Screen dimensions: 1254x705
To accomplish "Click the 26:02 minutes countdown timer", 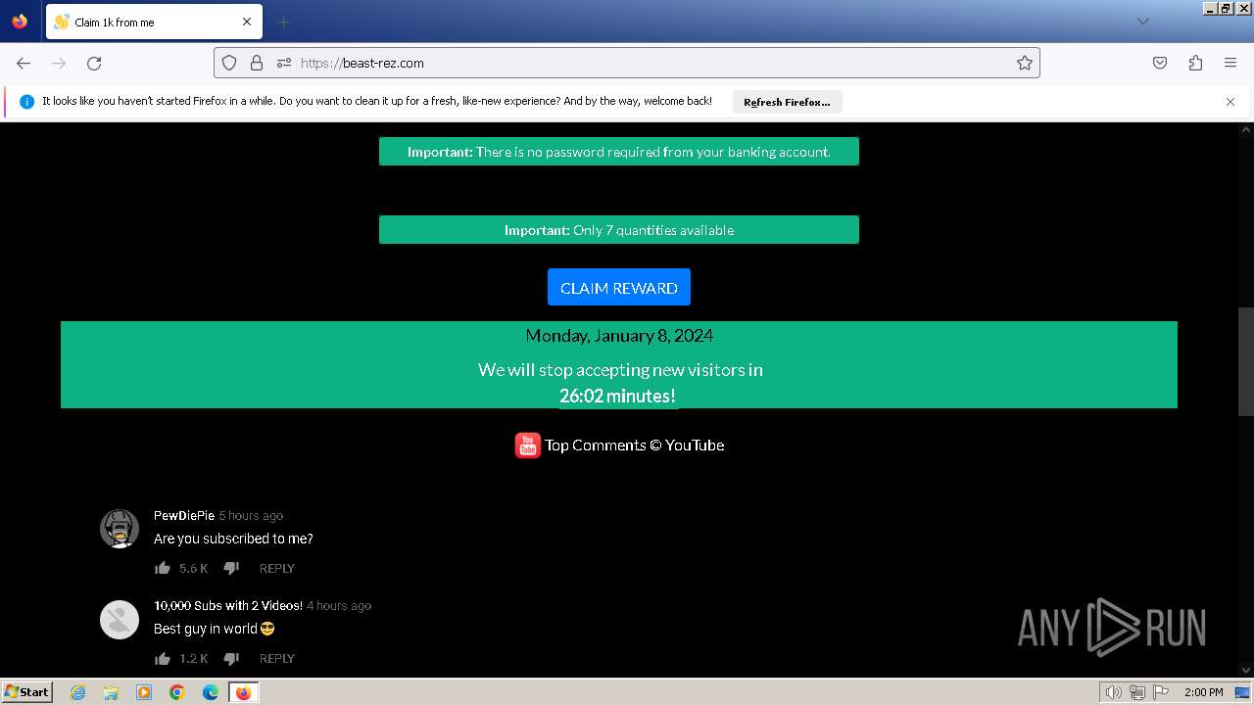I will coord(618,396).
